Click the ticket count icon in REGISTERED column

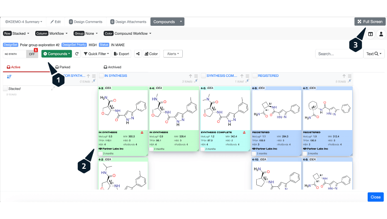(350, 81)
